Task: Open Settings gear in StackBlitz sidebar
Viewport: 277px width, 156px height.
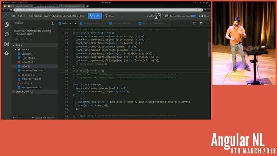Action: click(6, 53)
